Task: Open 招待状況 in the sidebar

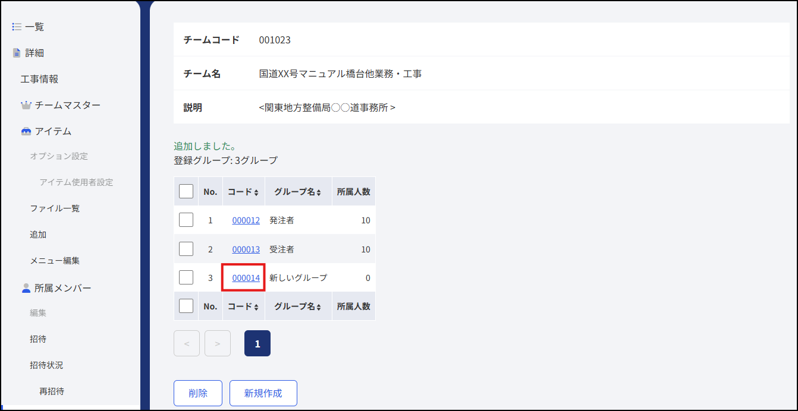Action: (x=46, y=365)
